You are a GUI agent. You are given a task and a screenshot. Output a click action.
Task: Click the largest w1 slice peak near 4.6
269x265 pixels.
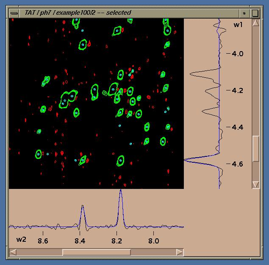[x=187, y=159]
